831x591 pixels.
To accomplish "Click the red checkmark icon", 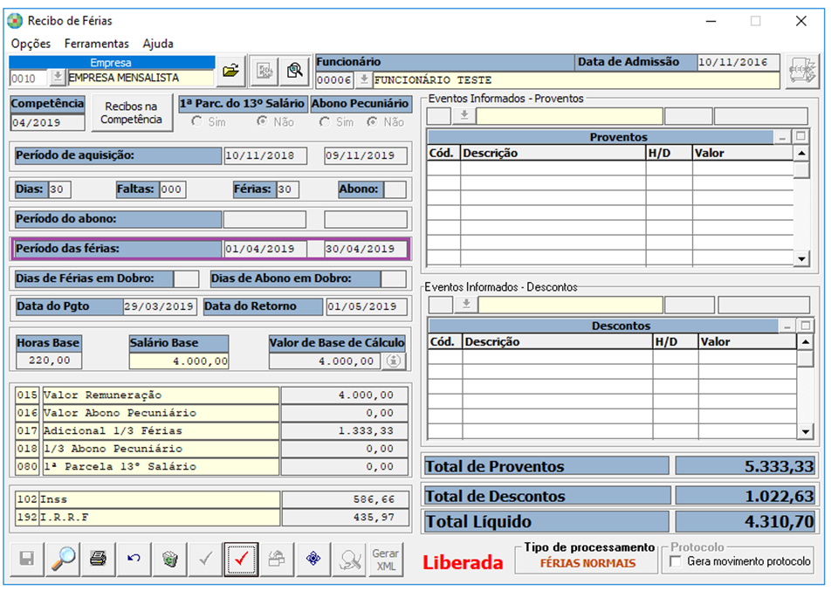I will coord(241,559).
